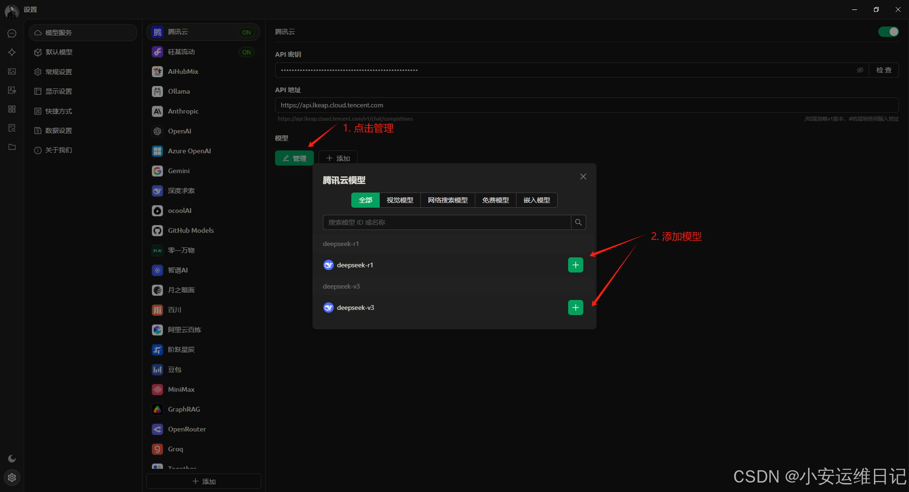Toggle the 腾讯云 provider enable switch
Screen dimensions: 909x492
coord(888,32)
